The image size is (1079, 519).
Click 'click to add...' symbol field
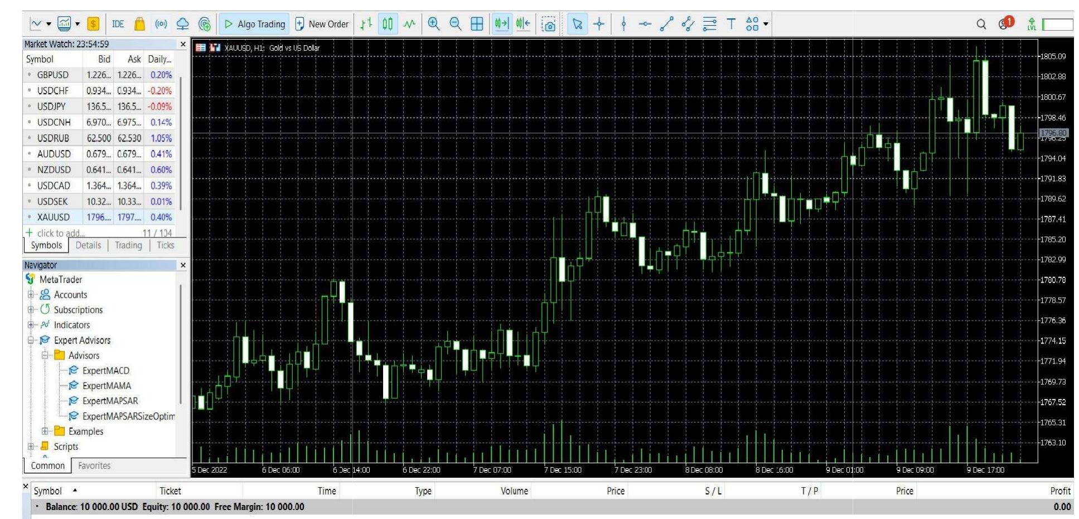point(61,233)
